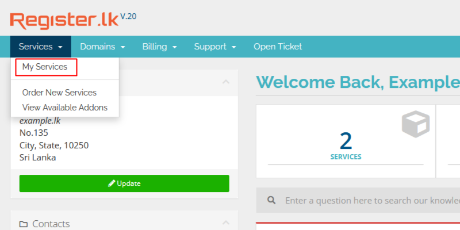Collapse the Services dropdown in navbar
This screenshot has width=460, height=230.
pyautogui.click(x=40, y=47)
